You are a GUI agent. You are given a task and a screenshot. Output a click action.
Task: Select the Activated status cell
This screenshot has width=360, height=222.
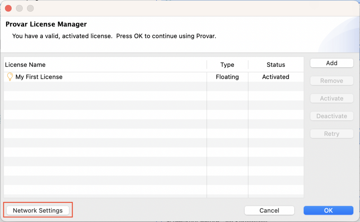point(276,77)
